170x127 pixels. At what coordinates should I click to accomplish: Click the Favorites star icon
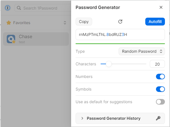[9, 23]
